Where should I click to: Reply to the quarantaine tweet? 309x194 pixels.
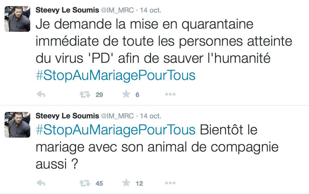pos(41,94)
